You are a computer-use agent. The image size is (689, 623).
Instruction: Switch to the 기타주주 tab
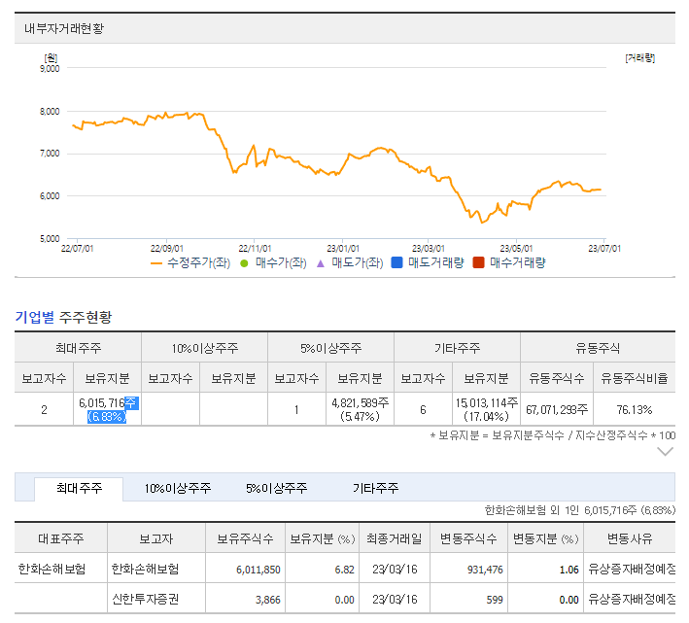pos(375,489)
